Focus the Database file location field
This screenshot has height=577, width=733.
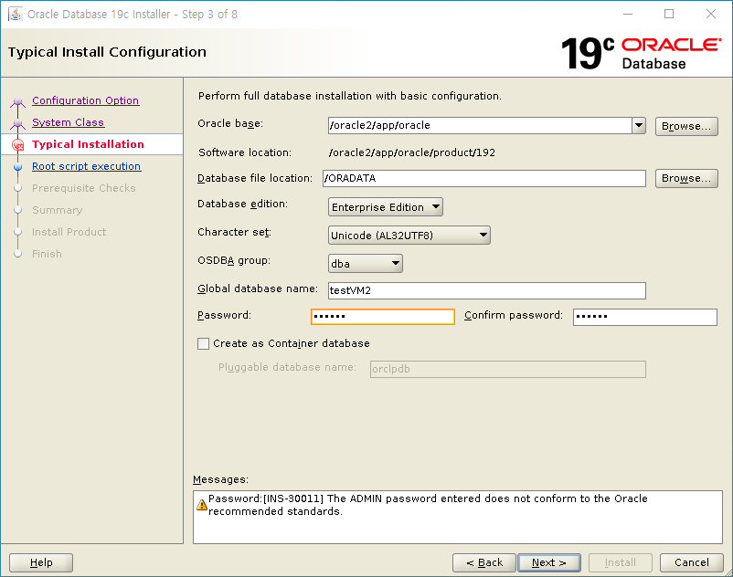484,178
